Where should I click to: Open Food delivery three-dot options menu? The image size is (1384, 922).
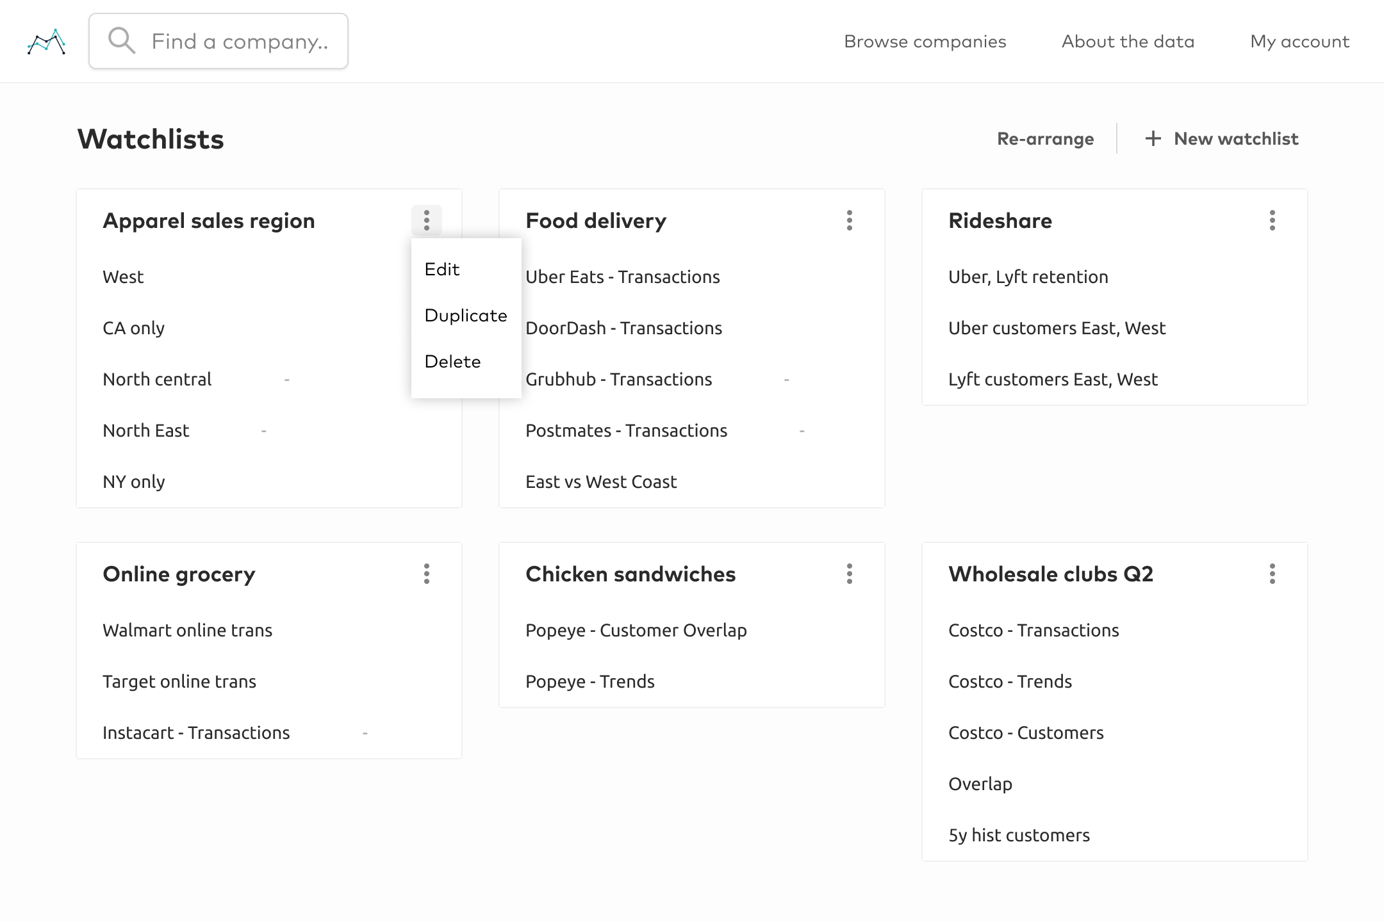pyautogui.click(x=849, y=221)
